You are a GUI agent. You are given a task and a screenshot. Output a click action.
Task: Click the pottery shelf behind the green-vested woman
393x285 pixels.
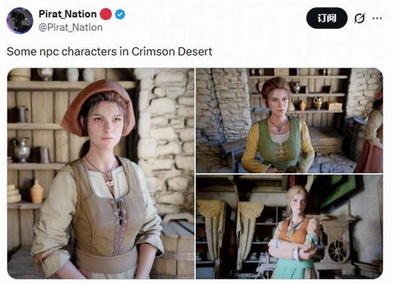click(x=298, y=94)
